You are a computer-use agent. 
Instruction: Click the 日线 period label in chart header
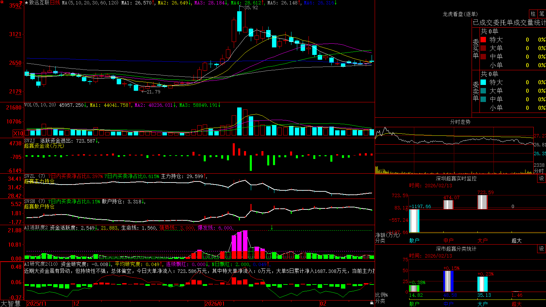55,3
